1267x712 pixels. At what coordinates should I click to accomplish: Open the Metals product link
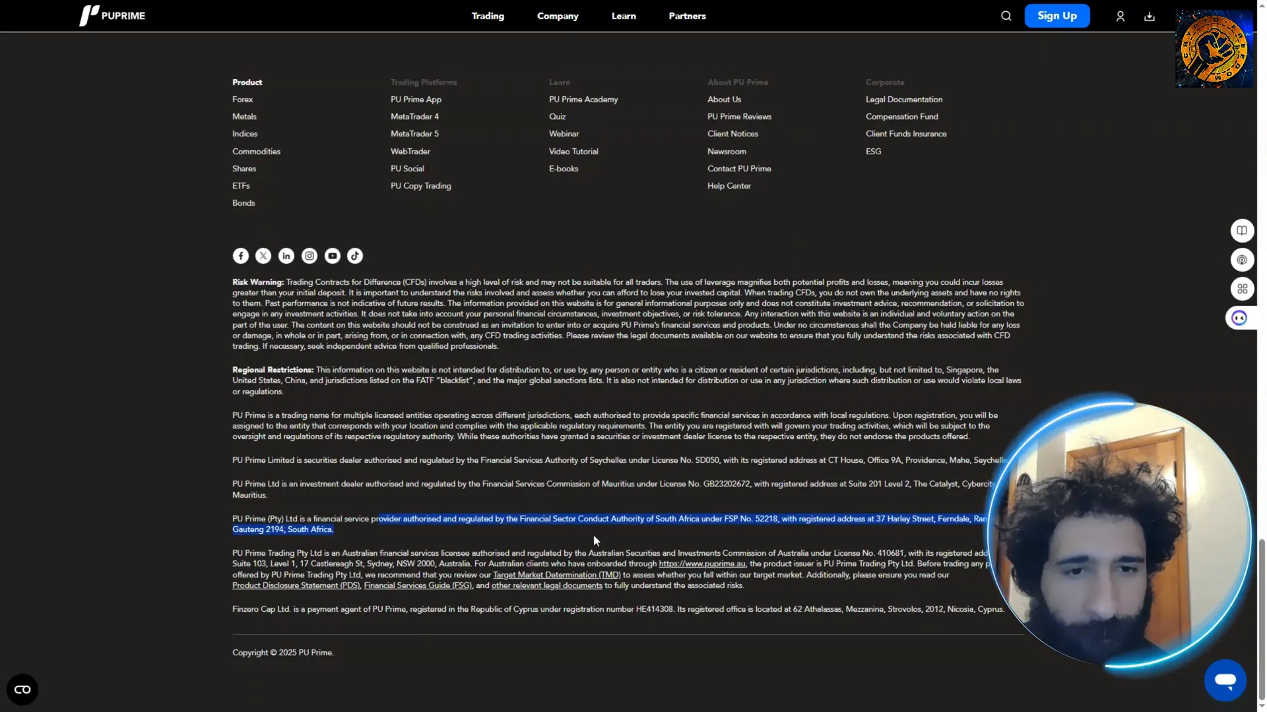pos(244,117)
